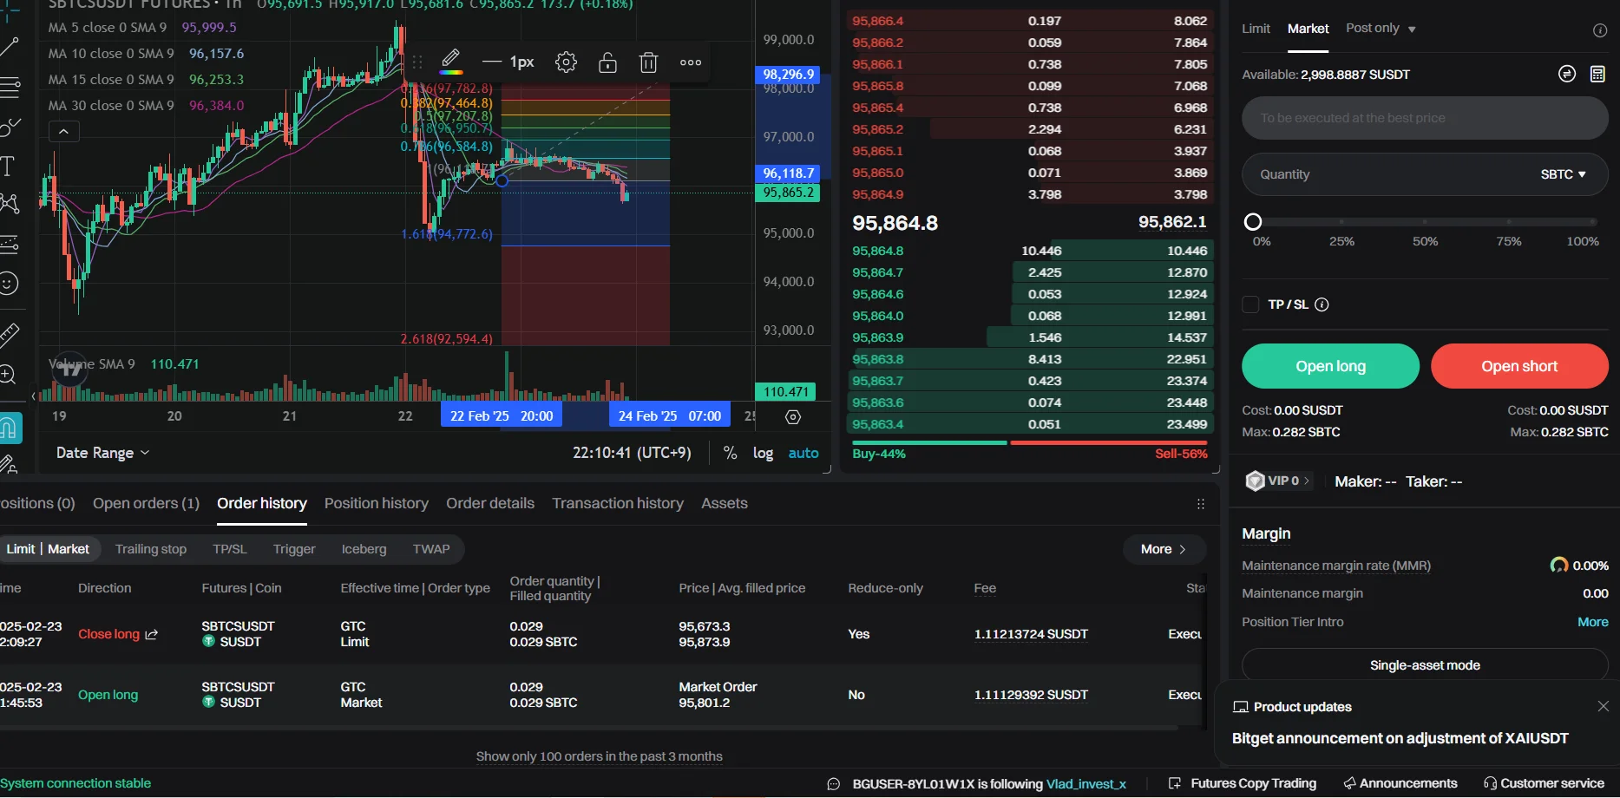The width and height of the screenshot is (1620, 798).
Task: Set the quantity slider to 100%
Action: (1592, 222)
